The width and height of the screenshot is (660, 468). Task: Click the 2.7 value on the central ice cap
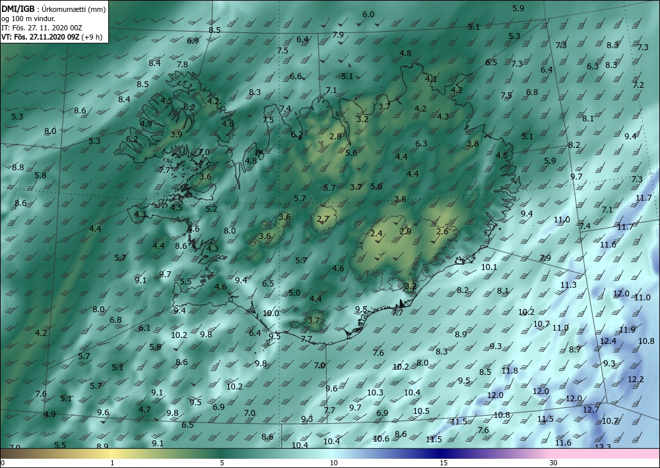(323, 219)
